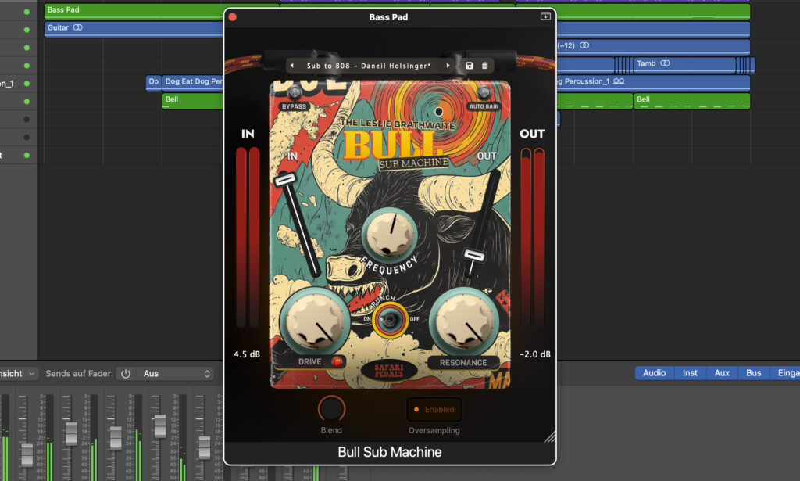Click the 4.5 dB input level readout
Viewport: 800px width, 481px height.
tap(247, 354)
